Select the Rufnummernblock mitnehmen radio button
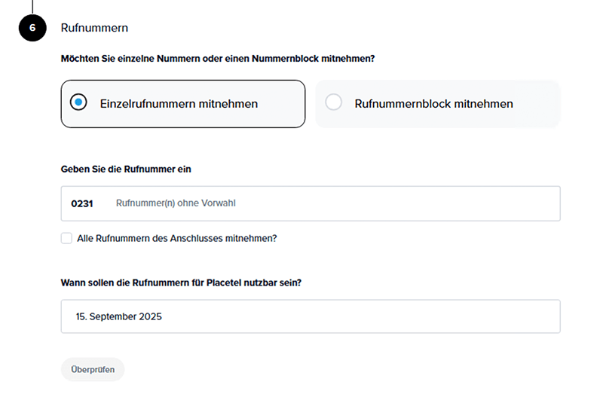 click(333, 103)
